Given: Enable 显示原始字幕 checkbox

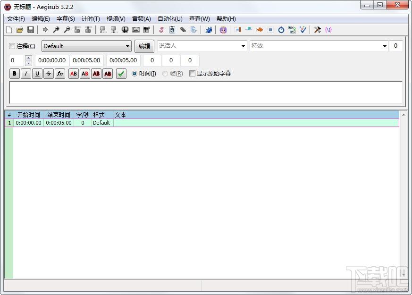Looking at the screenshot, I should (192, 74).
